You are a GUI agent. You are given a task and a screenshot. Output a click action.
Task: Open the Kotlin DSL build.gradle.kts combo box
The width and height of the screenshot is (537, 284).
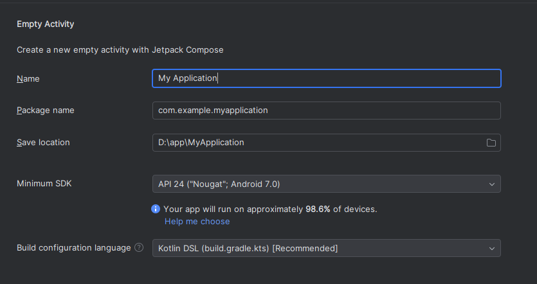click(x=326, y=248)
